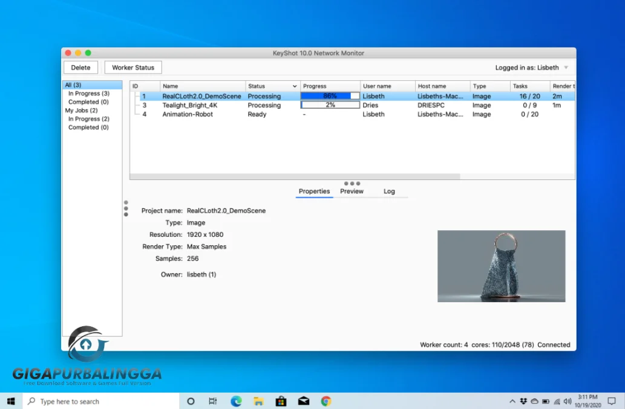Open Task View in the taskbar
The image size is (625, 409).
[213, 401]
